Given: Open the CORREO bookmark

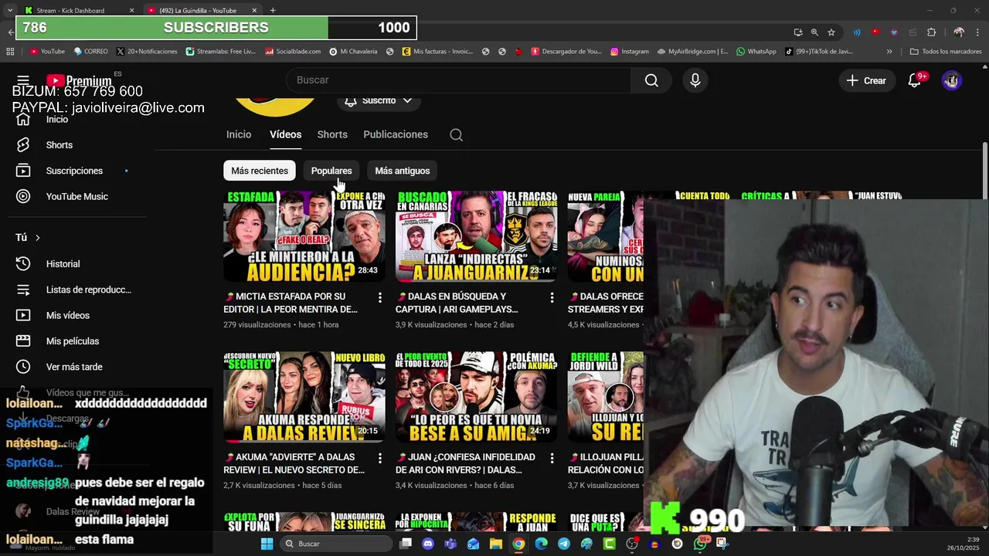Looking at the screenshot, I should click(90, 52).
